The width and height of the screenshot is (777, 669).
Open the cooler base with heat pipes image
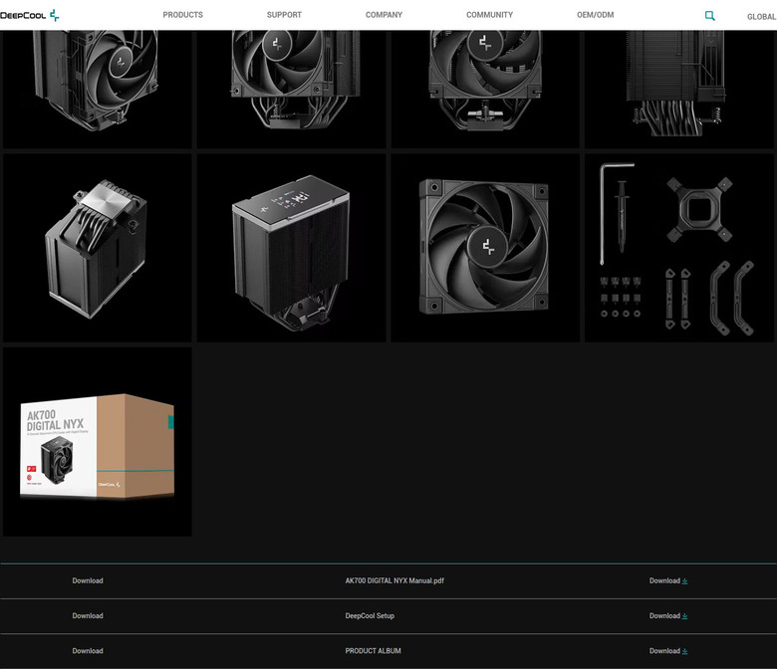coord(98,248)
